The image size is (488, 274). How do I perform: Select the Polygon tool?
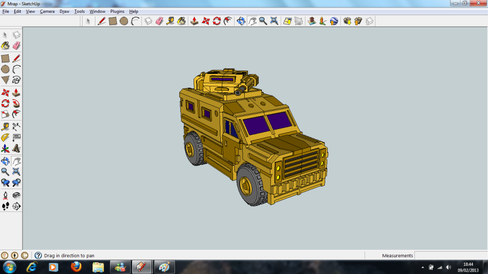point(5,80)
